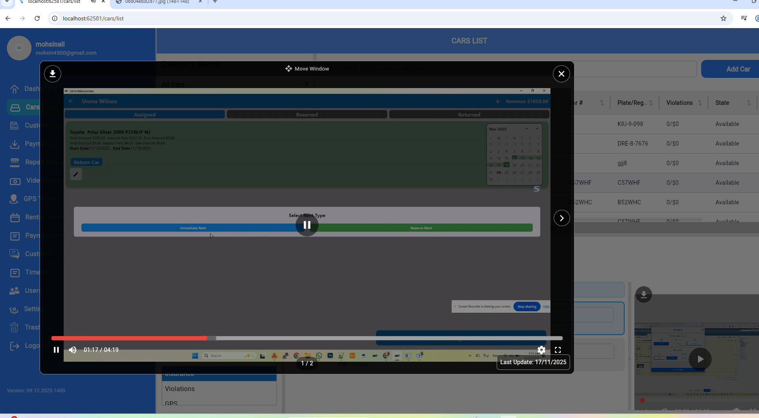Select Violations in the list
Image resolution: width=759 pixels, height=418 pixels.
click(180, 389)
